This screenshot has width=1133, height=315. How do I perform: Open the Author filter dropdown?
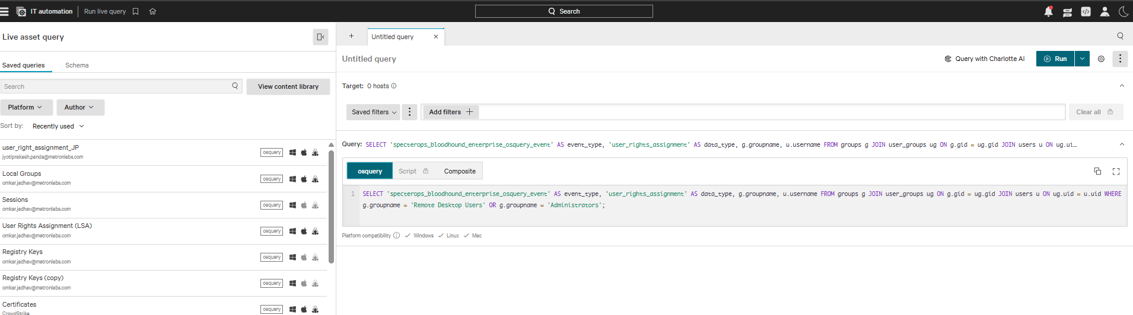(x=80, y=107)
